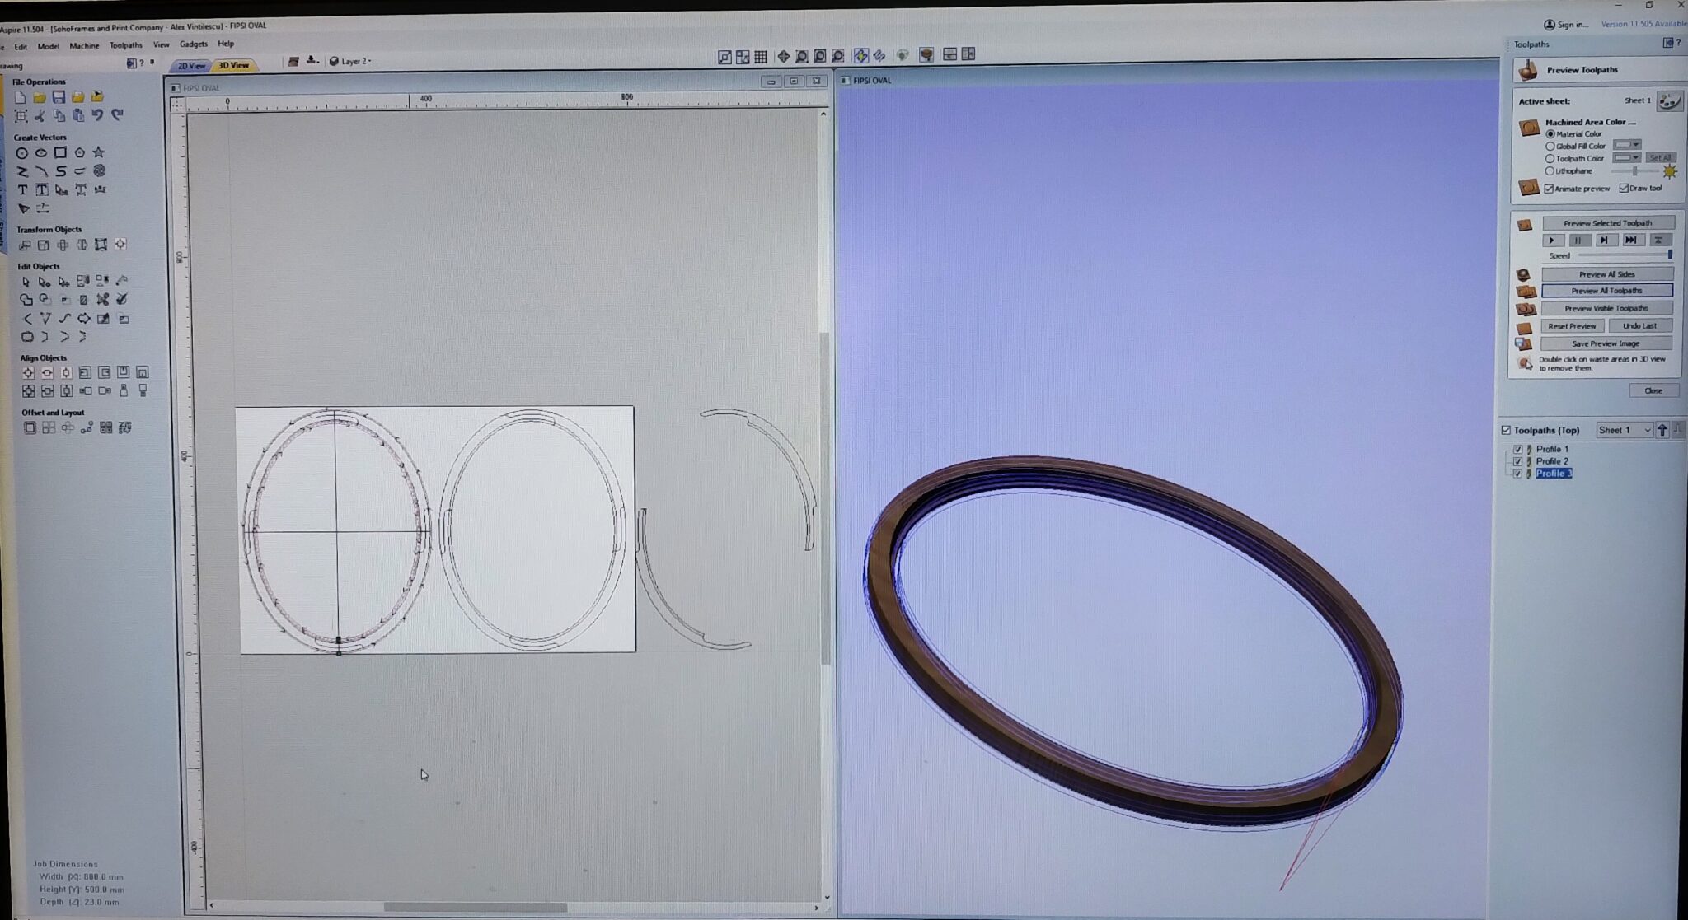Viewport: 1688px width, 920px height.
Task: Select the Profile 3 toolpath in the list
Action: [1554, 474]
